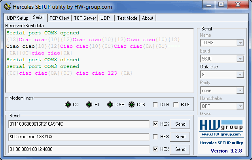Click the Hercules app icon in title bar
This screenshot has height=160, width=252.
(x=7, y=7)
